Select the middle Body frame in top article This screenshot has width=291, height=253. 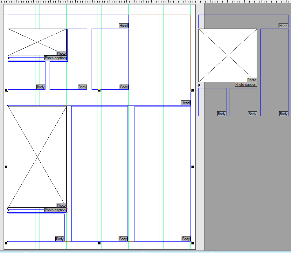pyautogui.click(x=78, y=75)
